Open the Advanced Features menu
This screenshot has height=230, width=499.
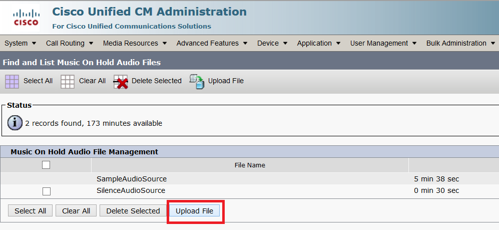pyautogui.click(x=212, y=43)
